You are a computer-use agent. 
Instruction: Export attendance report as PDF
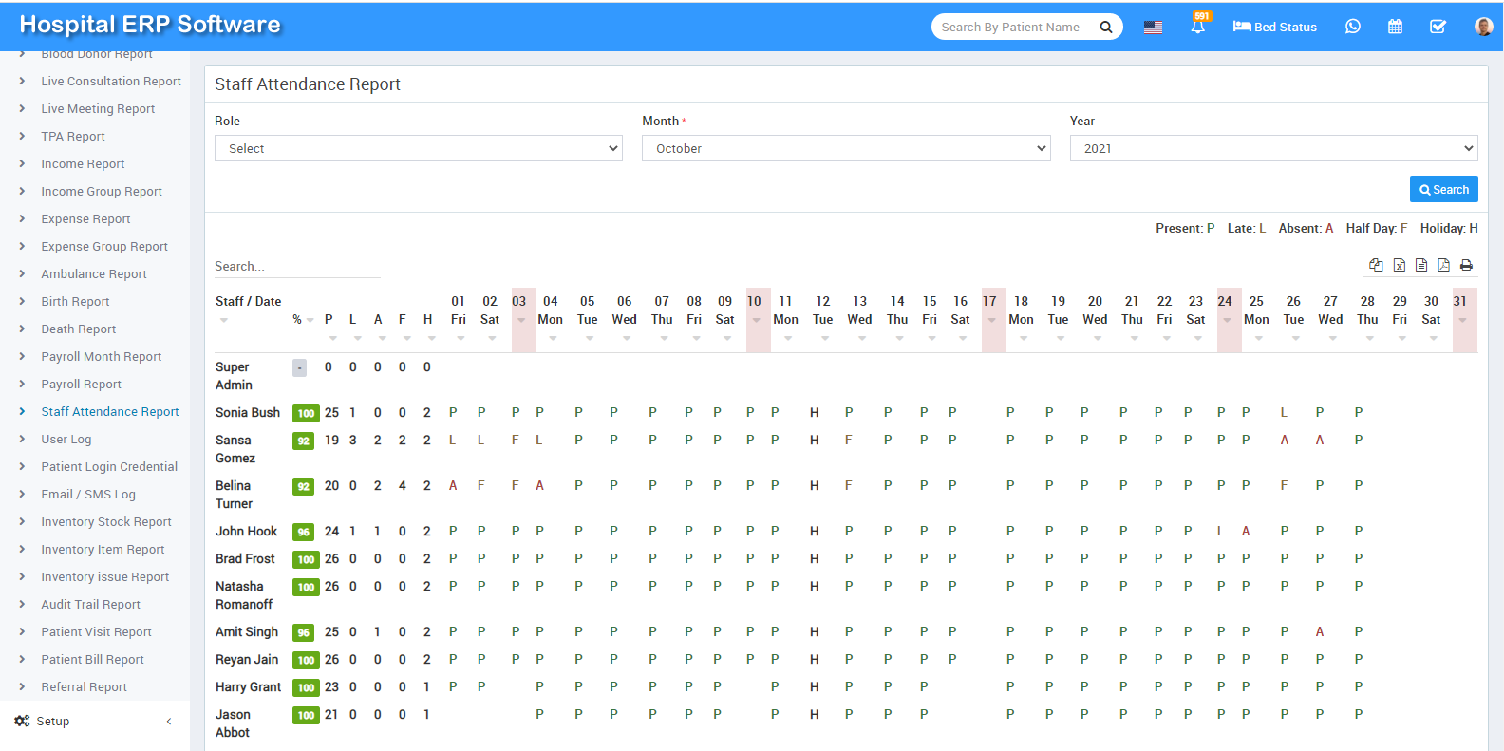point(1443,265)
